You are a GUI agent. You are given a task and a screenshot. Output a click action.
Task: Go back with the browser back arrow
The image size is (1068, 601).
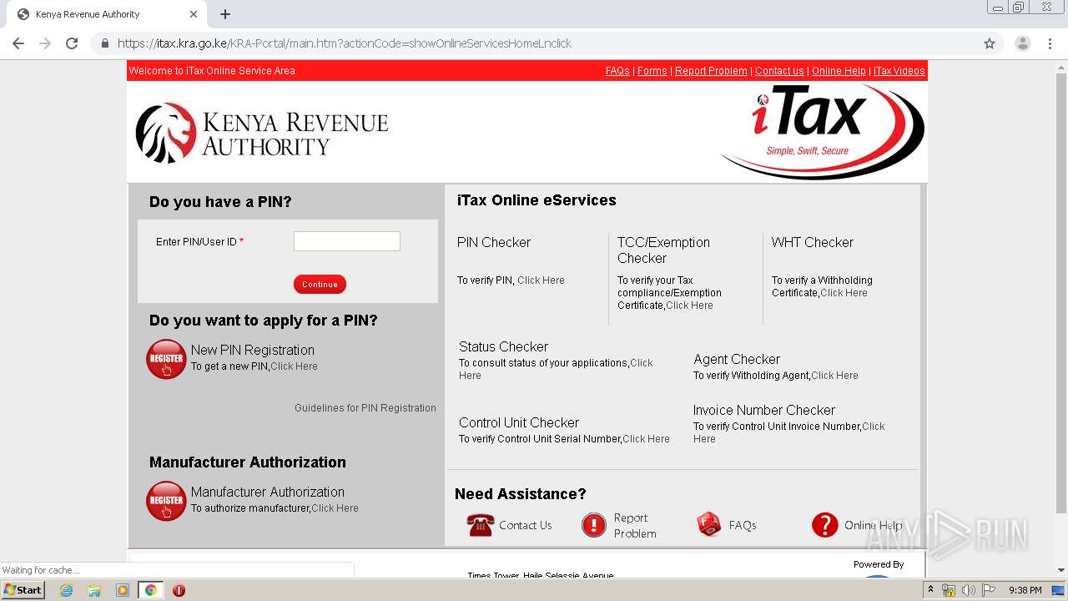pos(18,43)
